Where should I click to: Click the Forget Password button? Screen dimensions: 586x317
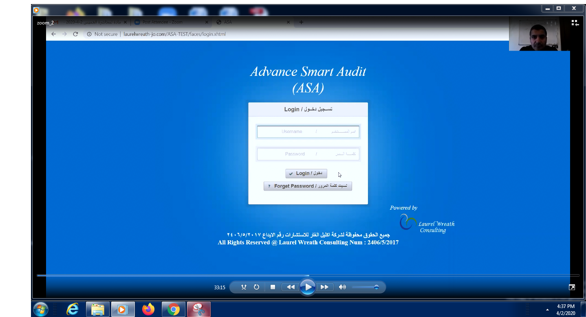[308, 186]
